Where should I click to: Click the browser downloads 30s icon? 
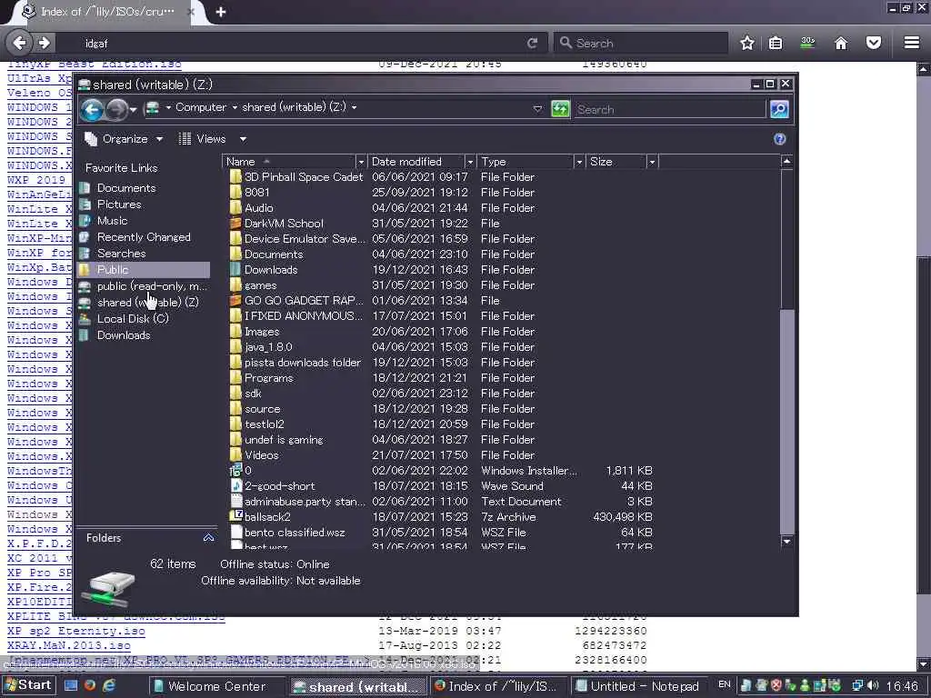click(x=807, y=43)
